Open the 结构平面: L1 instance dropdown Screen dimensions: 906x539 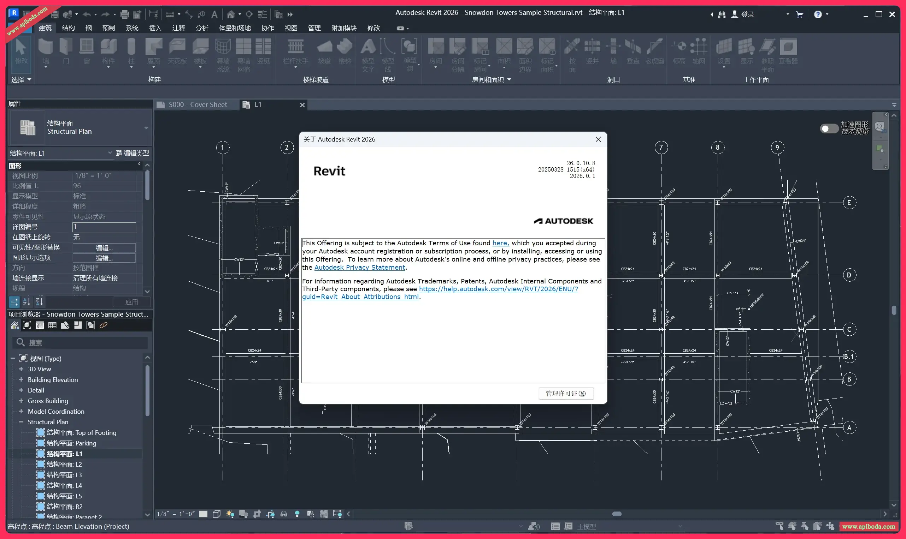click(110, 153)
